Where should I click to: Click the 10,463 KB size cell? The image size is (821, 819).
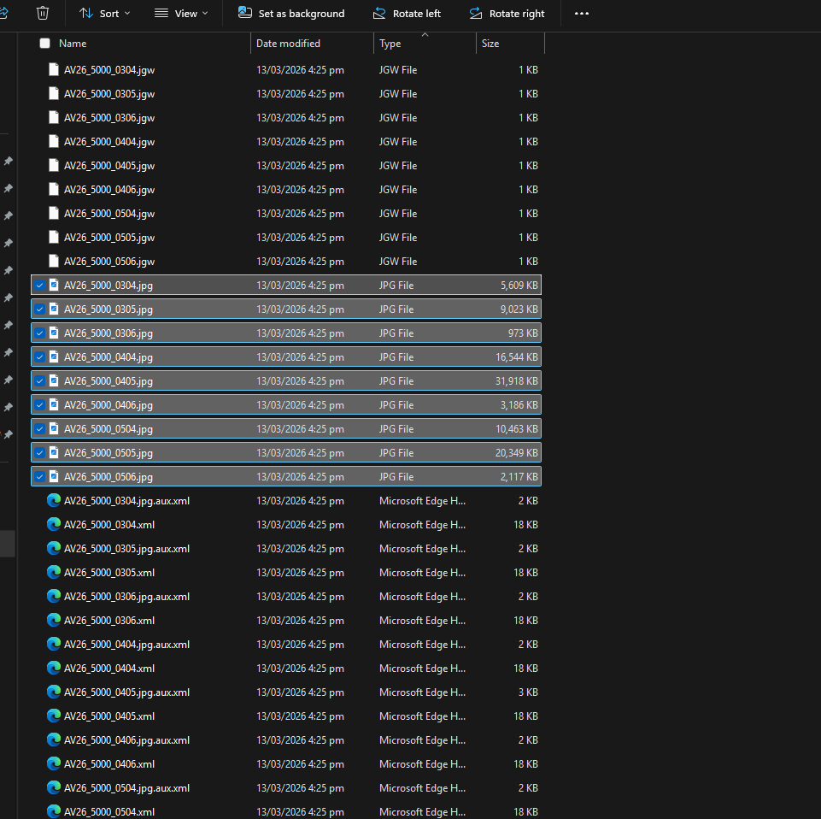[x=516, y=429]
